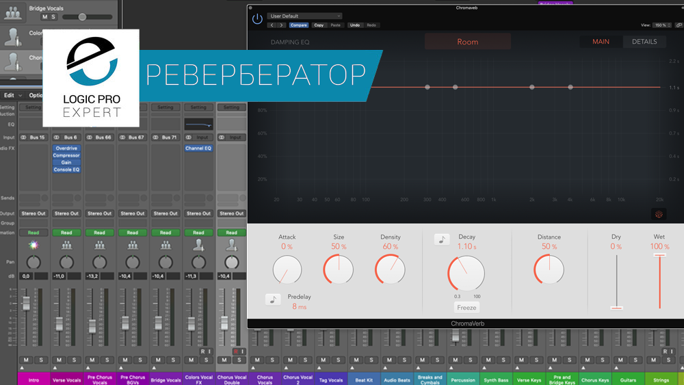Open the Console EQ plugin slot

tap(66, 170)
